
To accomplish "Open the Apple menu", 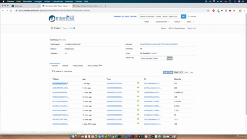I will [3, 2].
